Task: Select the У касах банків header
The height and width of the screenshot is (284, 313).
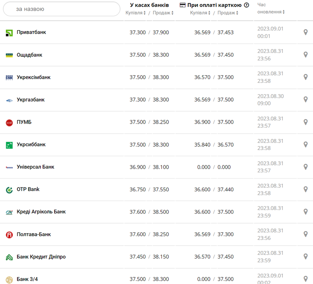Action: [149, 5]
